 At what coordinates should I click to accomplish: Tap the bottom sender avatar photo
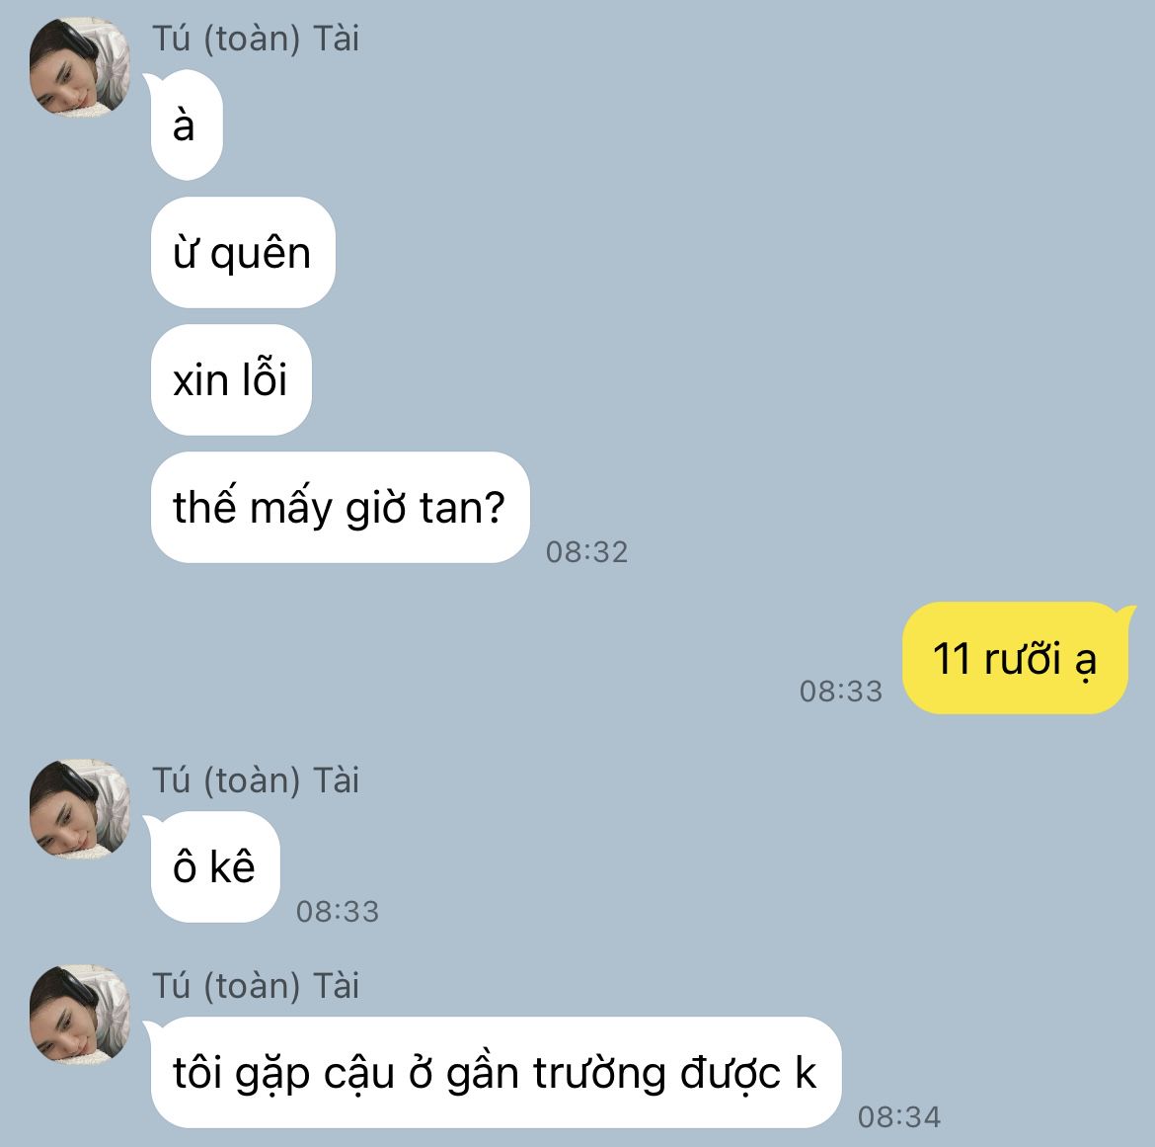tap(80, 1015)
